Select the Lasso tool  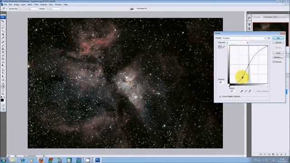pyautogui.click(x=3, y=28)
